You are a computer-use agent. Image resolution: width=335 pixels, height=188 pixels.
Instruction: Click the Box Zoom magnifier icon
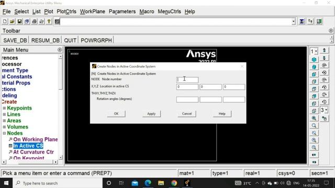tap(314, 125)
